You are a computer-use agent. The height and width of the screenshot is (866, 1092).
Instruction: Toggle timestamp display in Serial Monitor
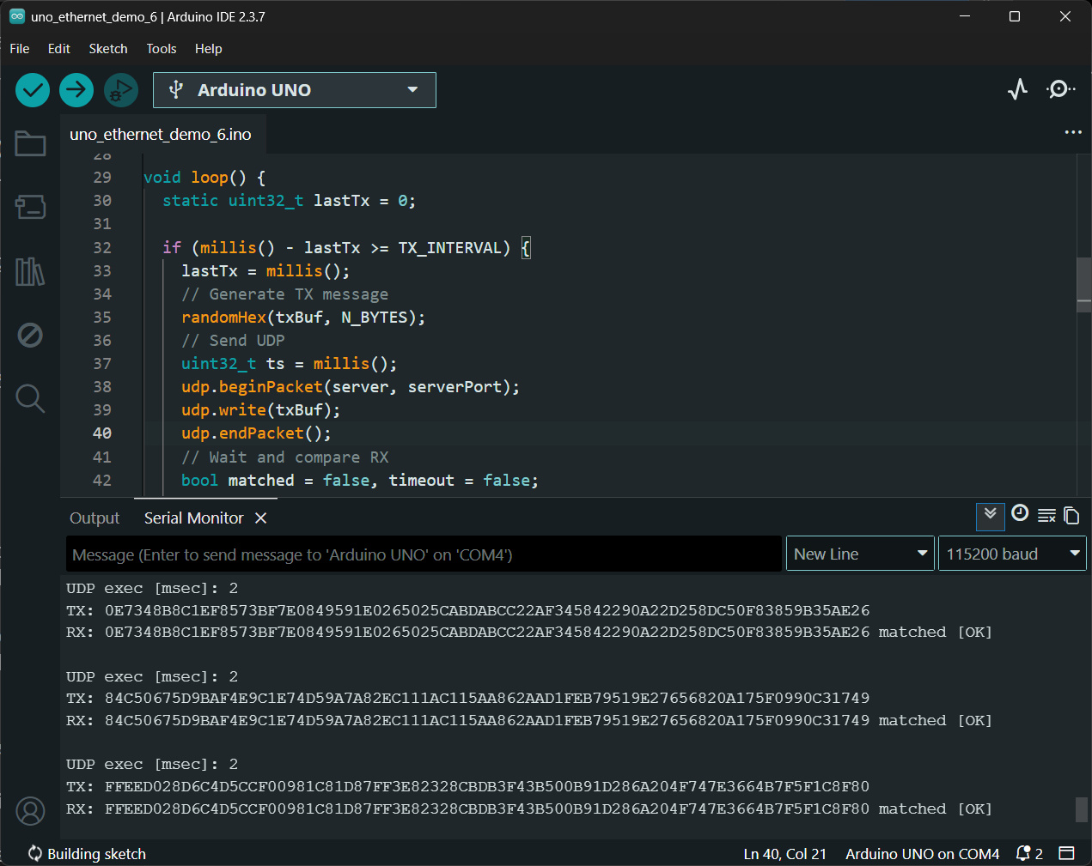(1020, 514)
